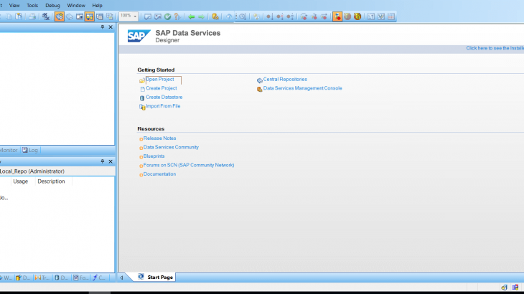The height and width of the screenshot is (294, 524).
Task: Click the picture-frame icon before the green checkmark
Action: click(158, 16)
